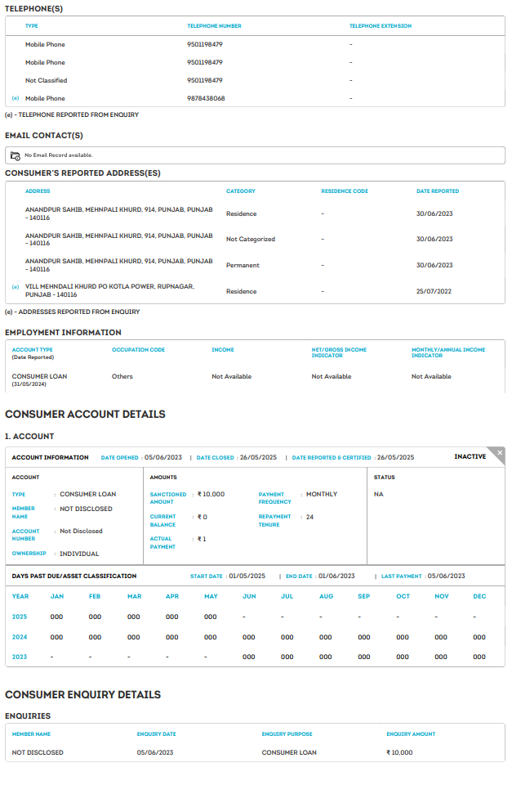
Task: Select the 2024 year row label
Action: click(x=20, y=637)
